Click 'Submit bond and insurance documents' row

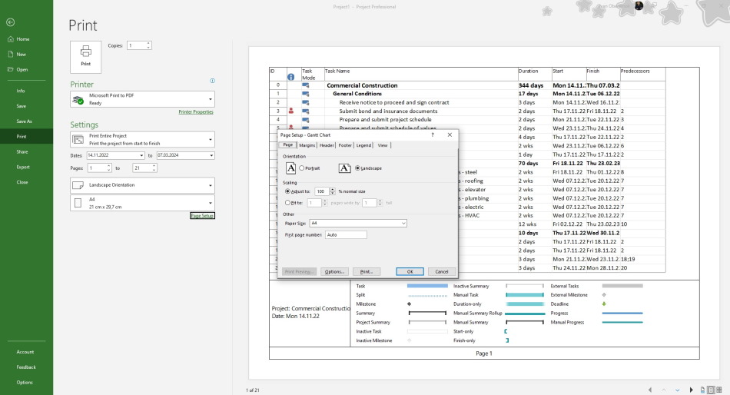(388, 111)
